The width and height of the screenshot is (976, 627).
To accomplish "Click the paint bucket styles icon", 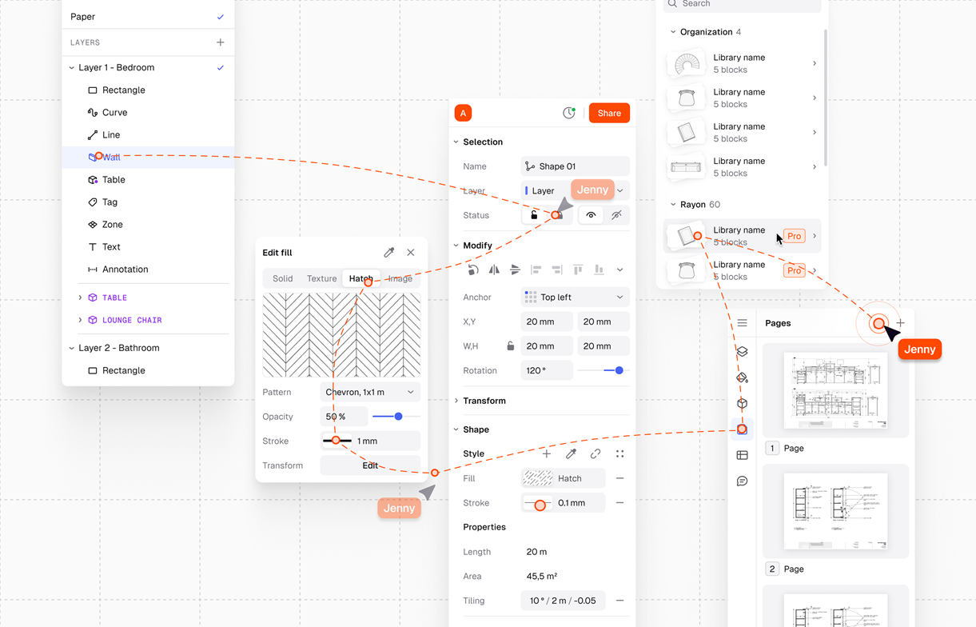I will tap(742, 377).
